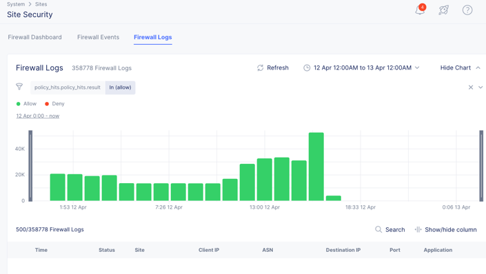Sort by the Port column header

(395, 250)
